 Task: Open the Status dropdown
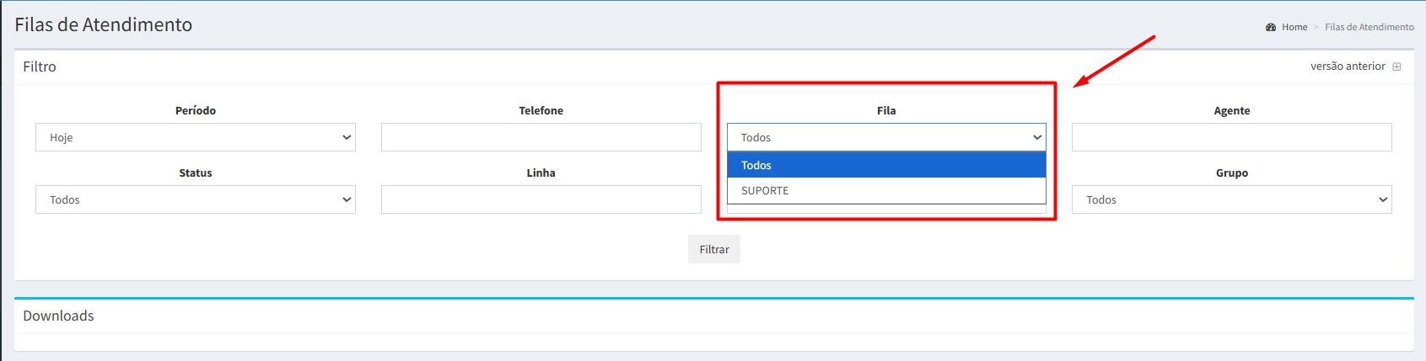(x=196, y=199)
